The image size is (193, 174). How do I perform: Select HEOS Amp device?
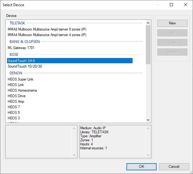click(16, 101)
